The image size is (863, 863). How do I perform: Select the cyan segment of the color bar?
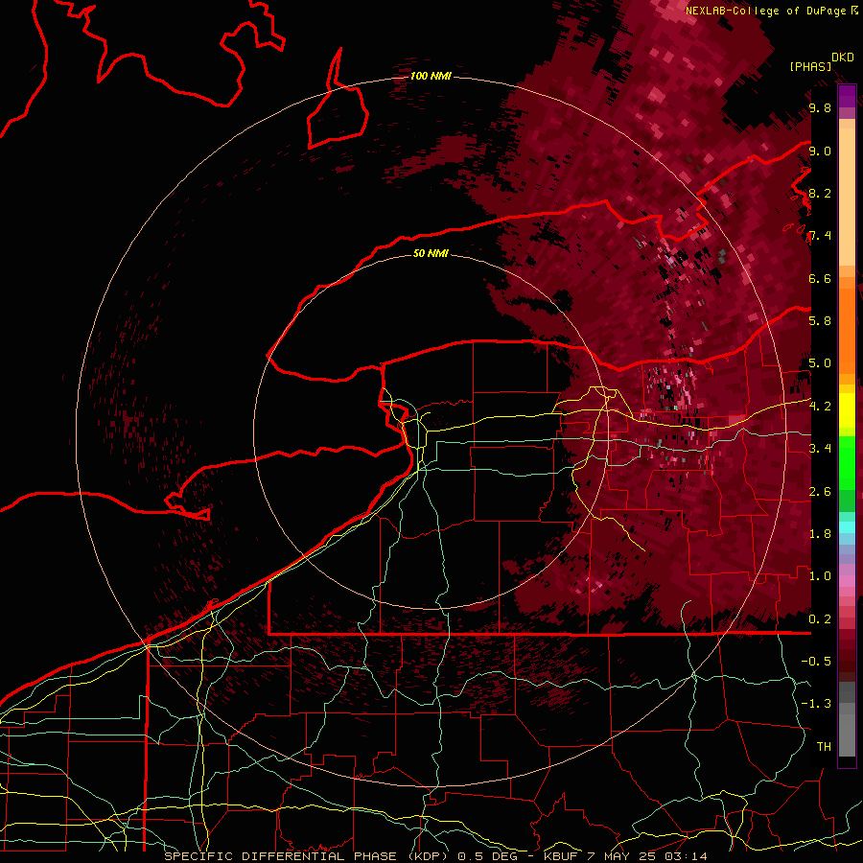[847, 527]
